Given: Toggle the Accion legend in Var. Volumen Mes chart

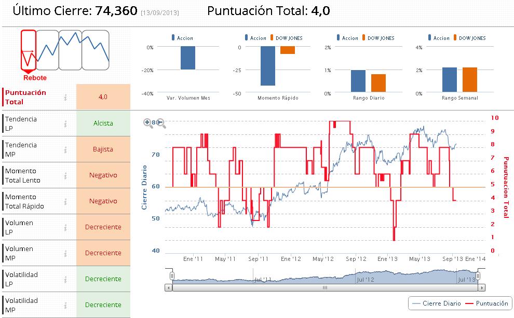Looking at the screenshot, I should 183,38.
